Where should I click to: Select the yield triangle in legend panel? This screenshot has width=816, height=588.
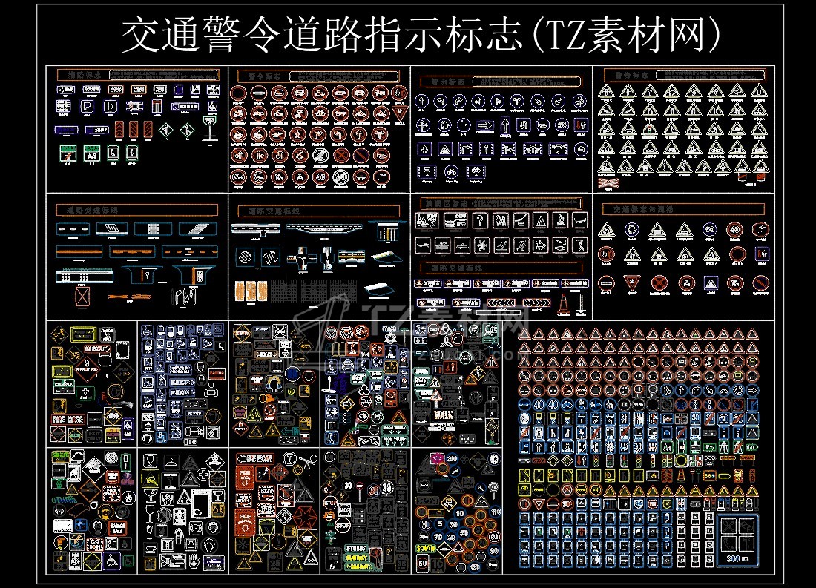pos(632,283)
